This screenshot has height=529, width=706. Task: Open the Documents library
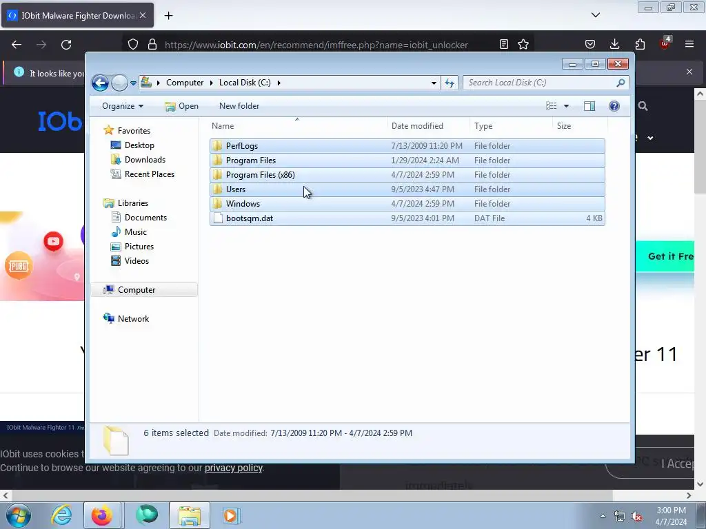pyautogui.click(x=145, y=217)
